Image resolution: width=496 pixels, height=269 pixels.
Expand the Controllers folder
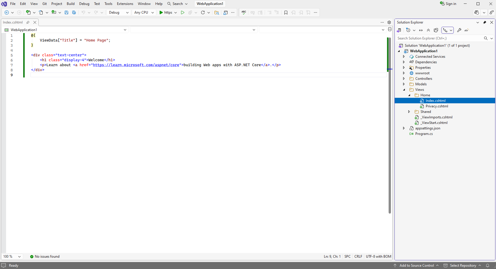[x=404, y=79]
